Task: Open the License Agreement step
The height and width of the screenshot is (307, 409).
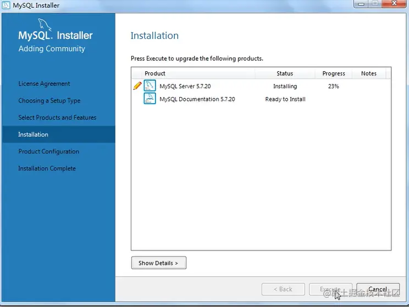Action: click(44, 84)
